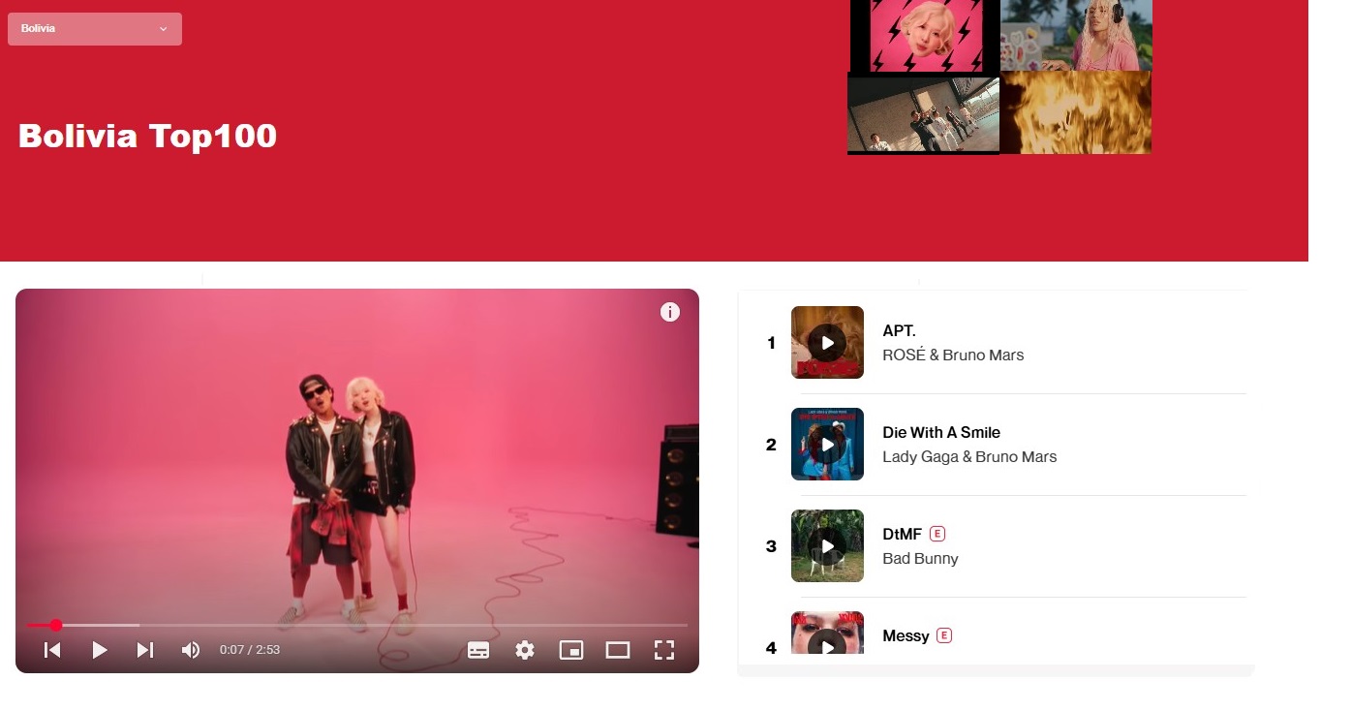
Task: Click chart rank number 3
Action: pos(771,546)
